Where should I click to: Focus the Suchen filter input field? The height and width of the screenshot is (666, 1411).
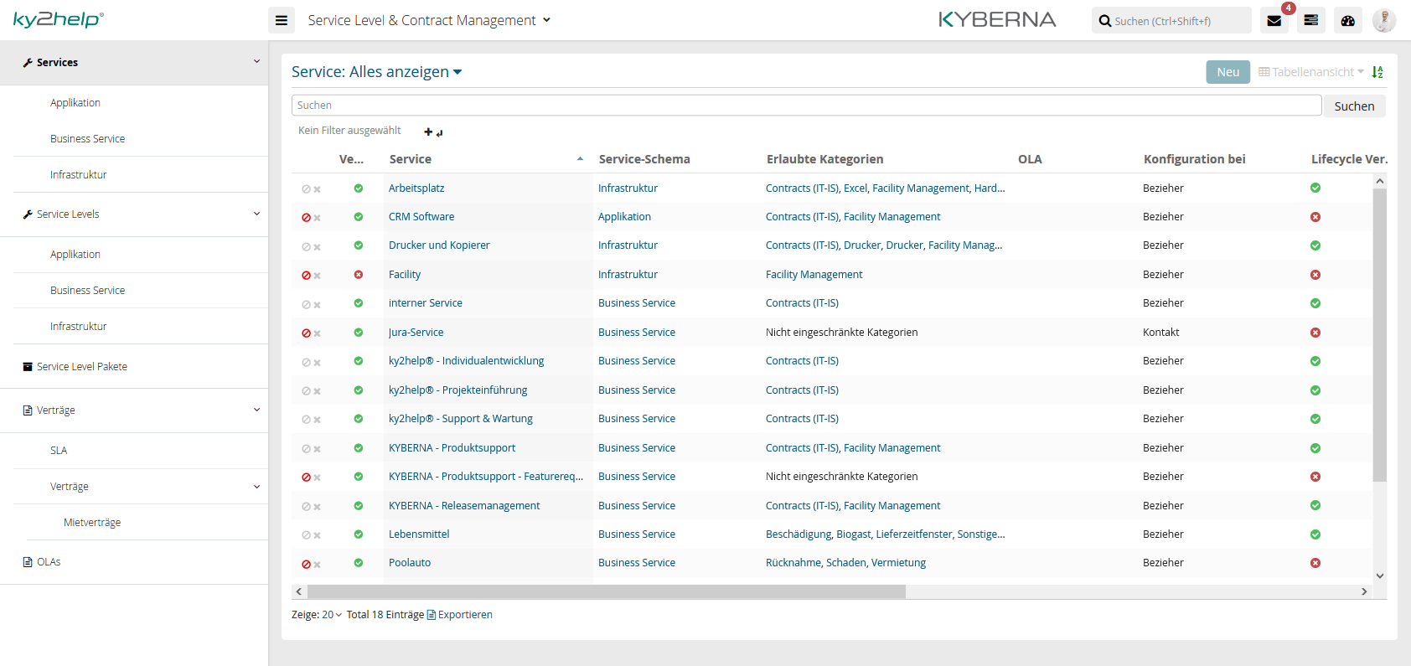[806, 106]
